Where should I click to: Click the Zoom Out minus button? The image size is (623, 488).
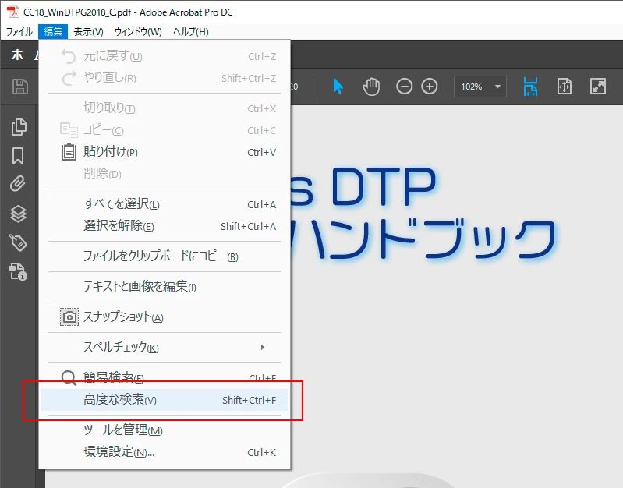404,87
